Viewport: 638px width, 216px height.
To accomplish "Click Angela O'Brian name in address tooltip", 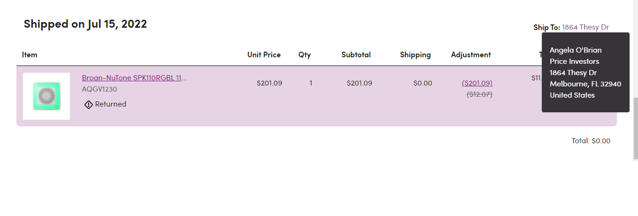I will [x=576, y=50].
